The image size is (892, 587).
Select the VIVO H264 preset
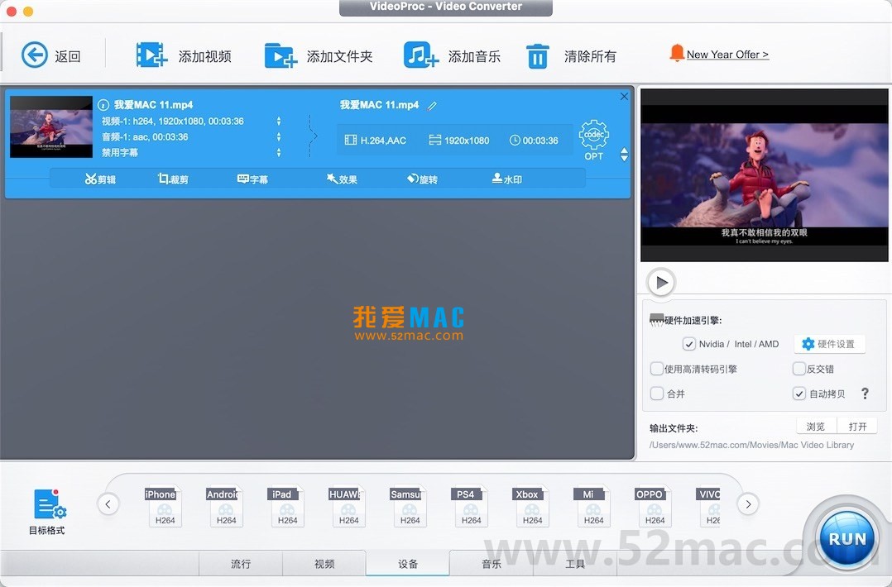click(x=708, y=506)
